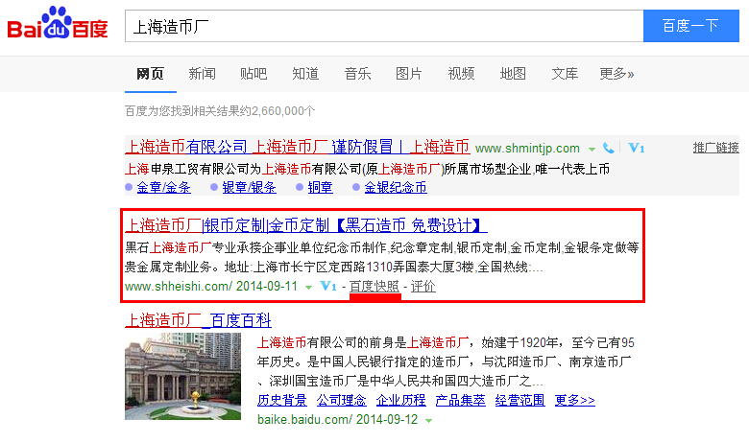
Task: Open the 公司理念 section link
Action: 342,400
